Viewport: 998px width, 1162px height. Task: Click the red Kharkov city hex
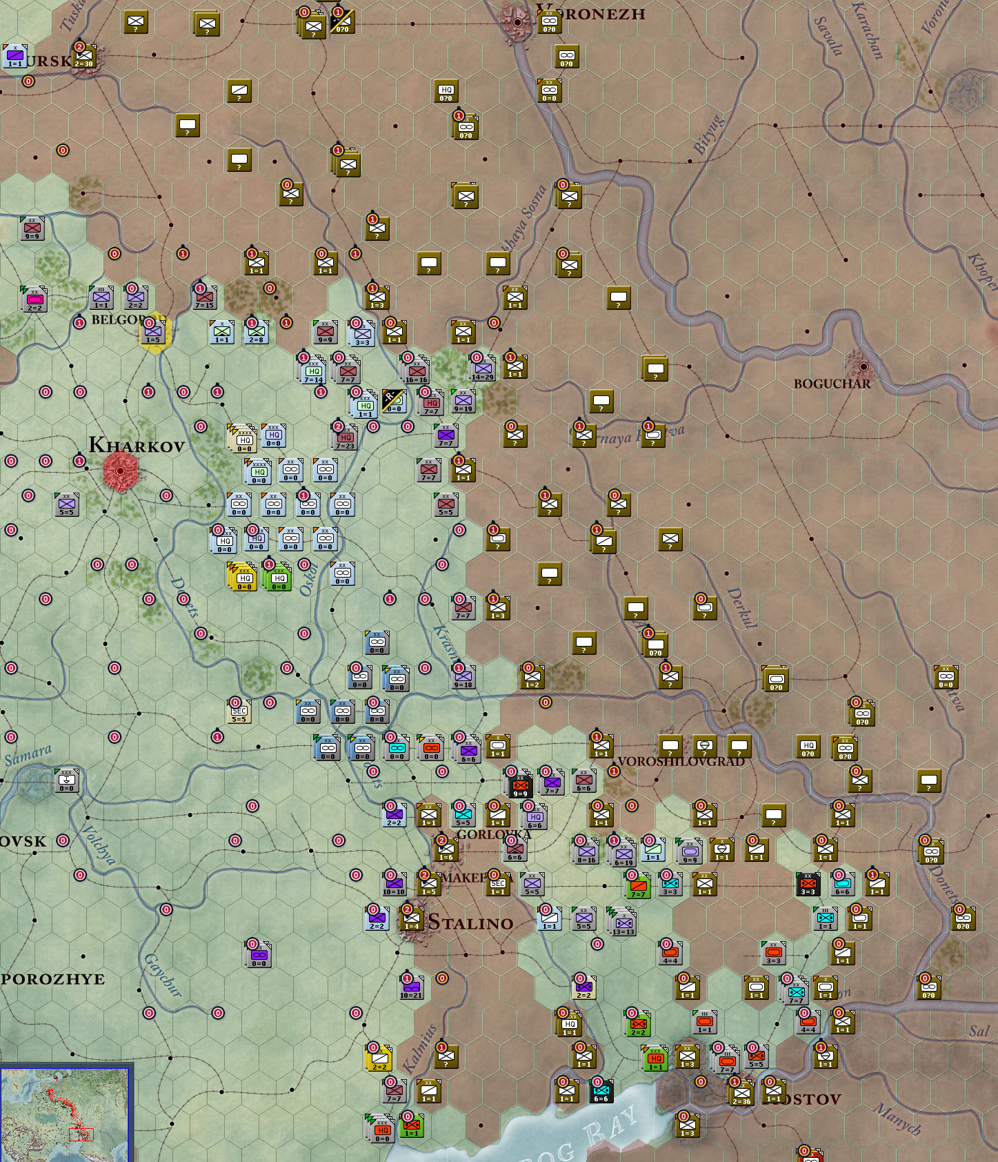pyautogui.click(x=121, y=471)
